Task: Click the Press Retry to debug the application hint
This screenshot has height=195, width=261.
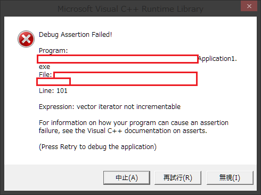Action: (x=97, y=147)
